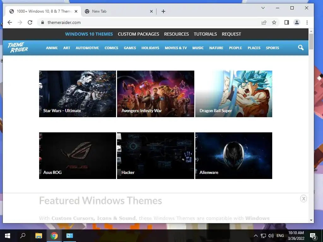The height and width of the screenshot is (242, 323).
Task: Browse the Anime category
Action: coord(52,48)
